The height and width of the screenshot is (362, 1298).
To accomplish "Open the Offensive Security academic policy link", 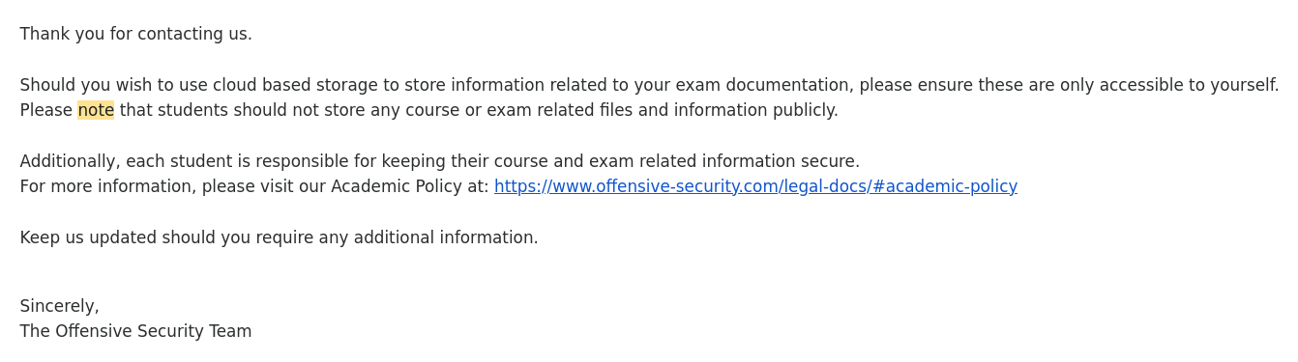I will [x=755, y=186].
